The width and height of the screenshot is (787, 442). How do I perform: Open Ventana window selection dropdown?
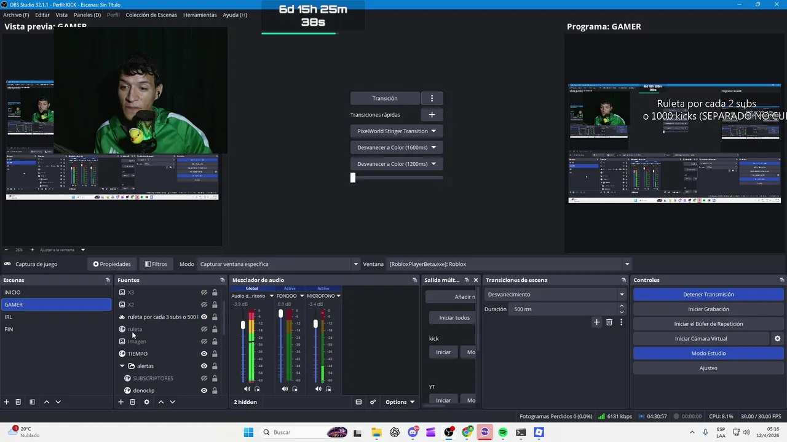point(509,264)
